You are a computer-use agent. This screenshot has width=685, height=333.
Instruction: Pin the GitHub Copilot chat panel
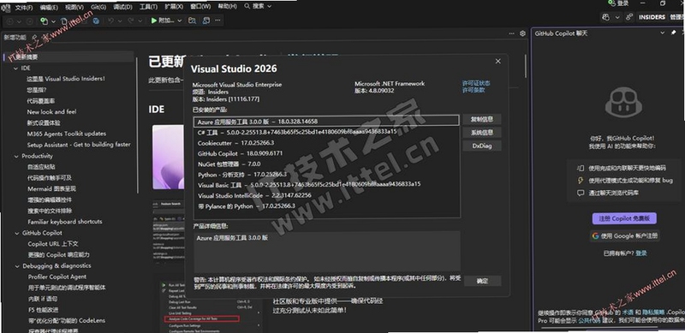(x=673, y=33)
